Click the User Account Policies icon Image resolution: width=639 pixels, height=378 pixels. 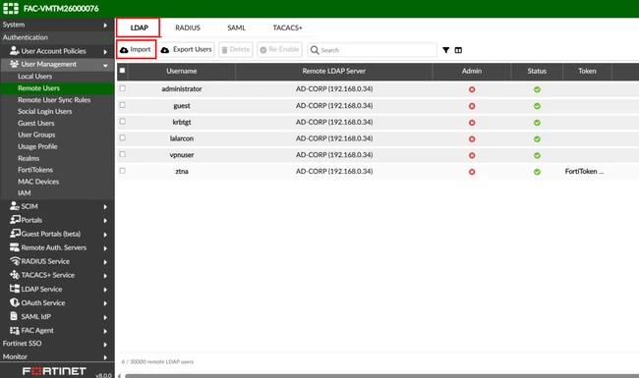[15, 51]
